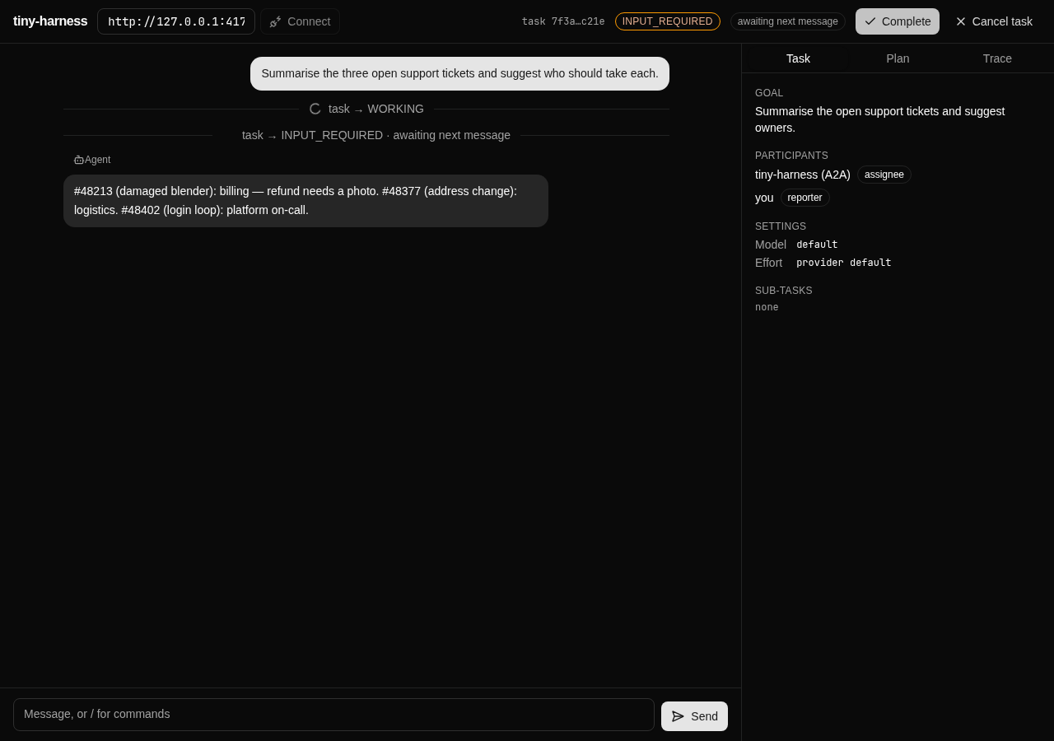The width and height of the screenshot is (1054, 741).
Task: Complete the current task
Action: [898, 21]
